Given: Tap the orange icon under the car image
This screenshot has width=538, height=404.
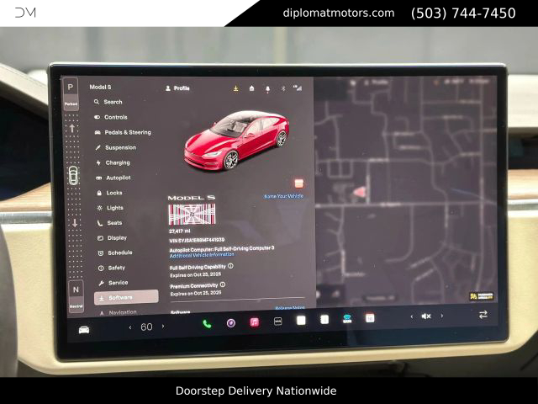Looking at the screenshot, I should tap(299, 183).
